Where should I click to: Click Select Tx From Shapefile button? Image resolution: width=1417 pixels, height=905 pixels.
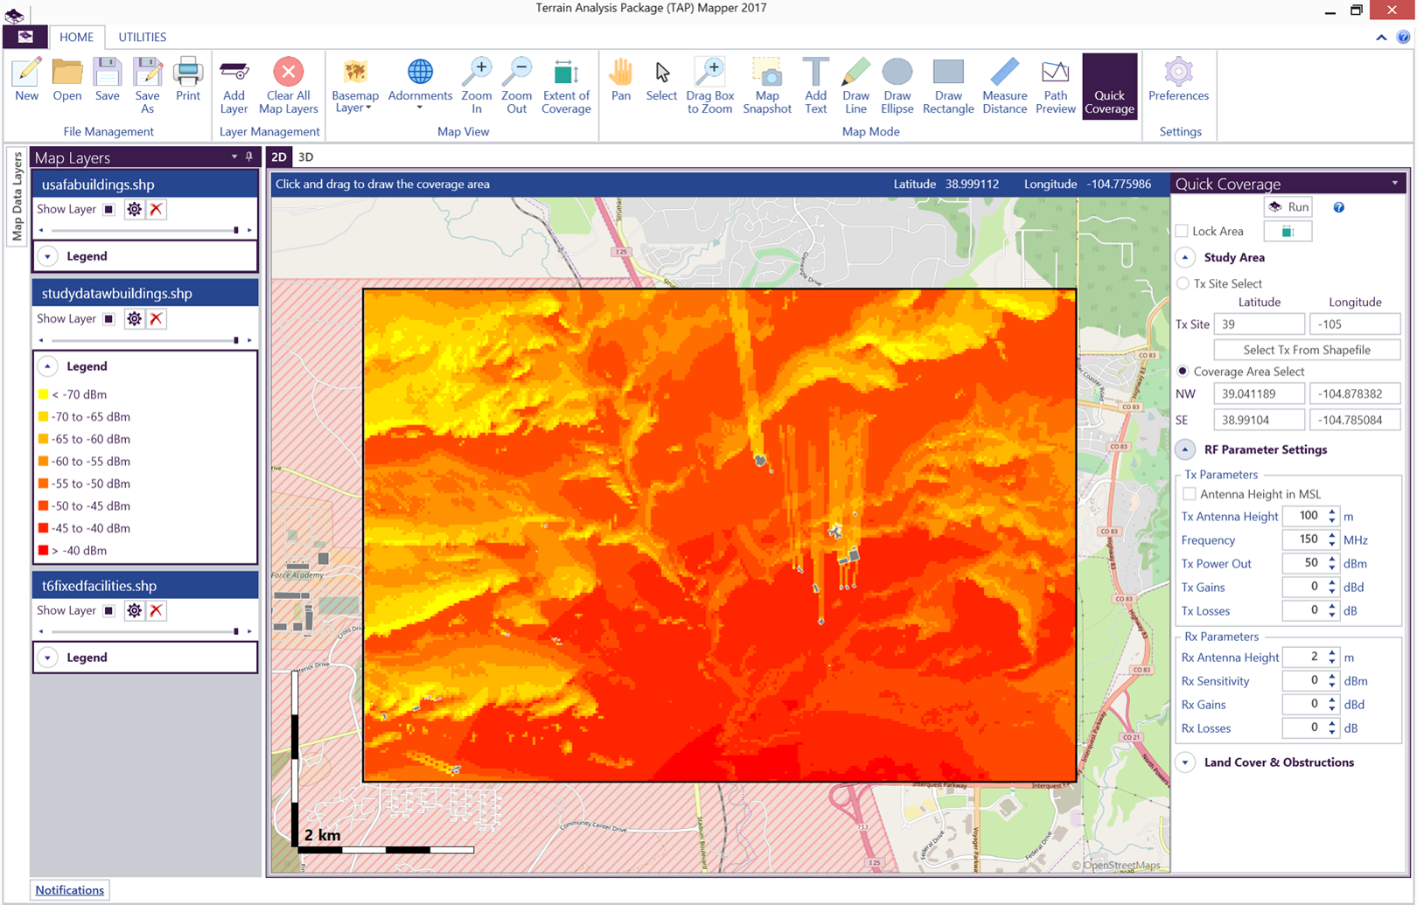pos(1306,350)
